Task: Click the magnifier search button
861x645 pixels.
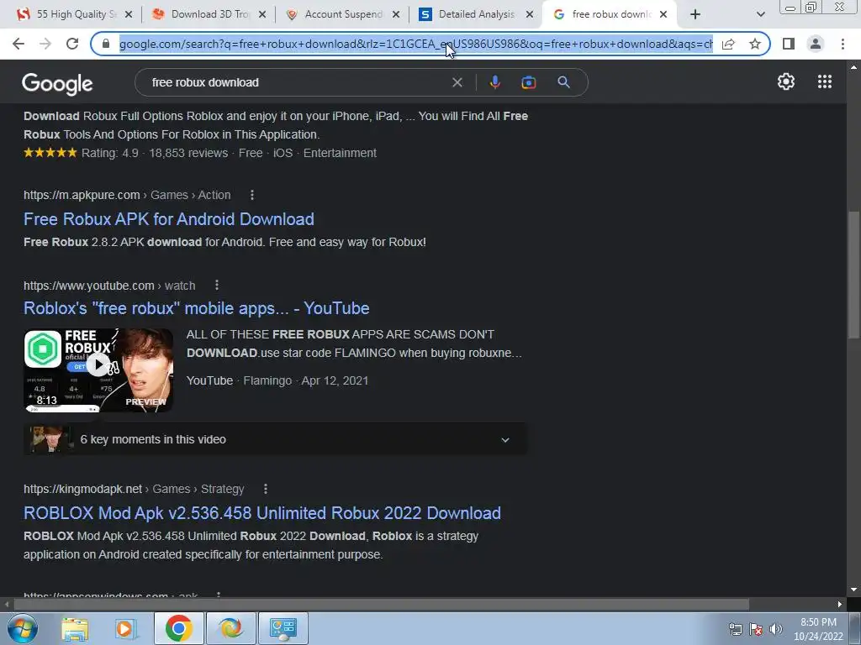Action: [563, 82]
